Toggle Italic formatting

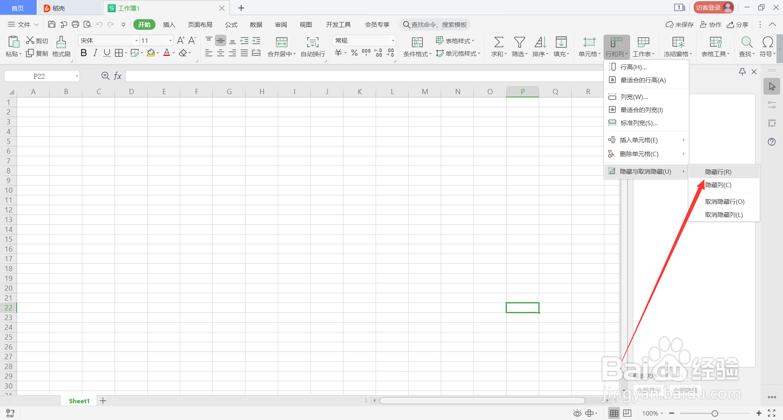(x=95, y=53)
